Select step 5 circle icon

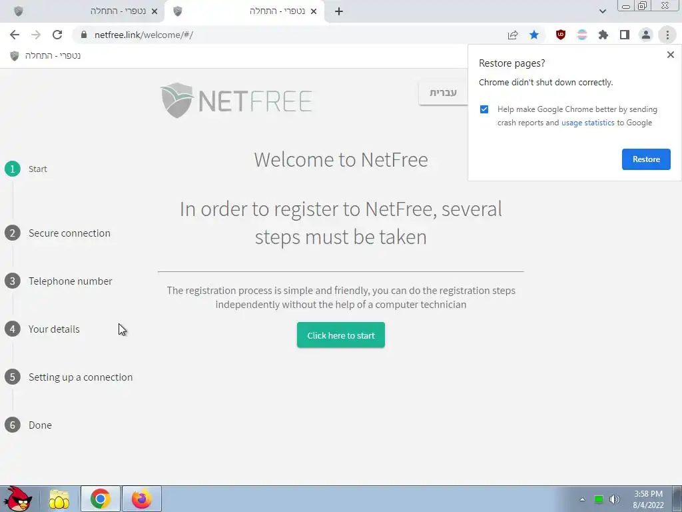[13, 377]
